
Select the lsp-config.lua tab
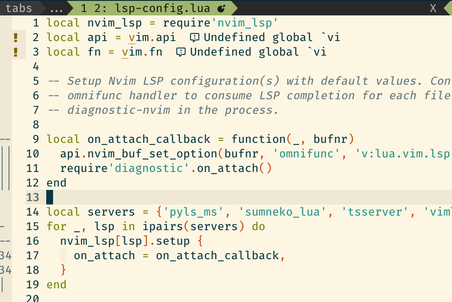(x=141, y=8)
